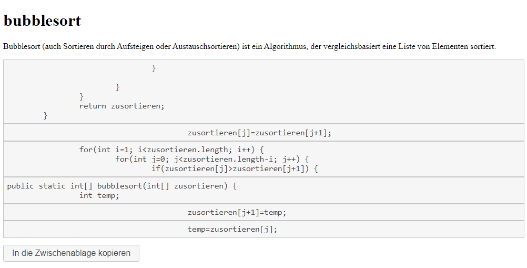Select the 'temp=zusortieren[j];' code block

pyautogui.click(x=263, y=230)
